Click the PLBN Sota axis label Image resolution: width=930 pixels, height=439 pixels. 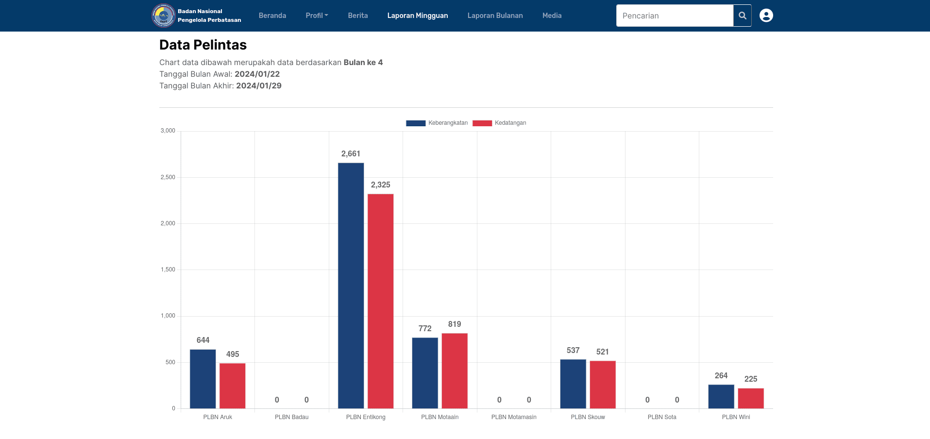pyautogui.click(x=662, y=417)
